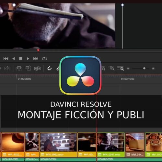Click the viewer preview image of the man
The width and height of the screenshot is (162, 162).
pos(57,26)
